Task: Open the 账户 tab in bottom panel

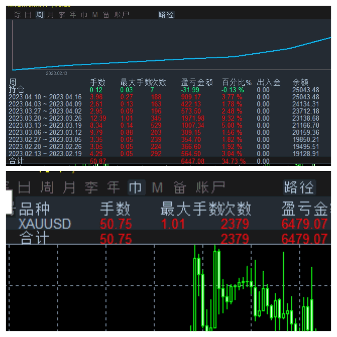Action: coord(211,187)
